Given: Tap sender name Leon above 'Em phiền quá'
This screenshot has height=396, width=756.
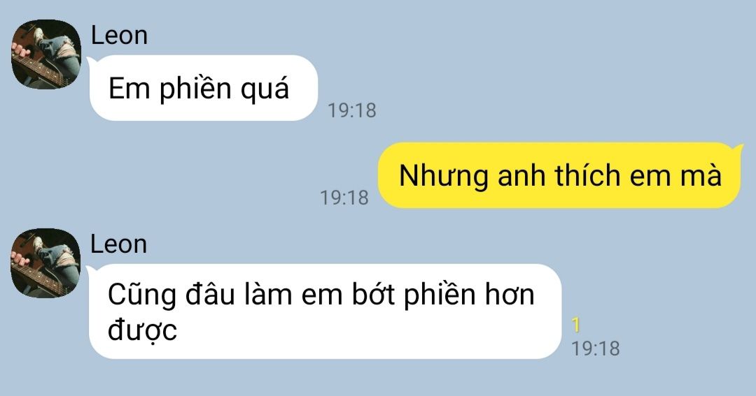Looking at the screenshot, I should (x=119, y=36).
